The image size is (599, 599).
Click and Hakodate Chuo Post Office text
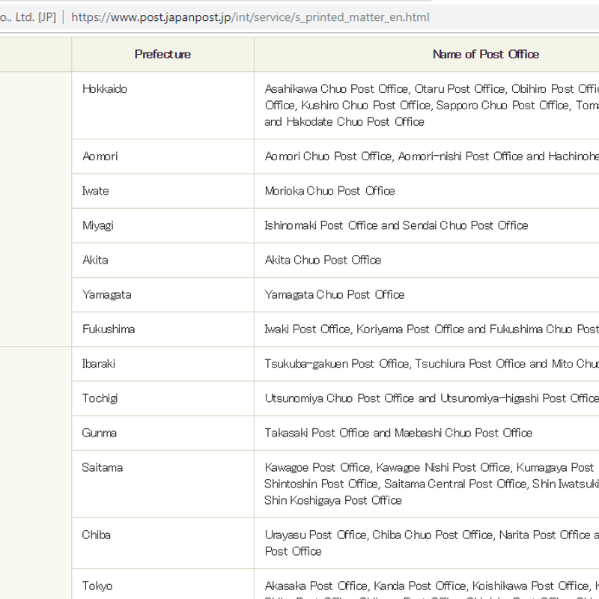(344, 121)
